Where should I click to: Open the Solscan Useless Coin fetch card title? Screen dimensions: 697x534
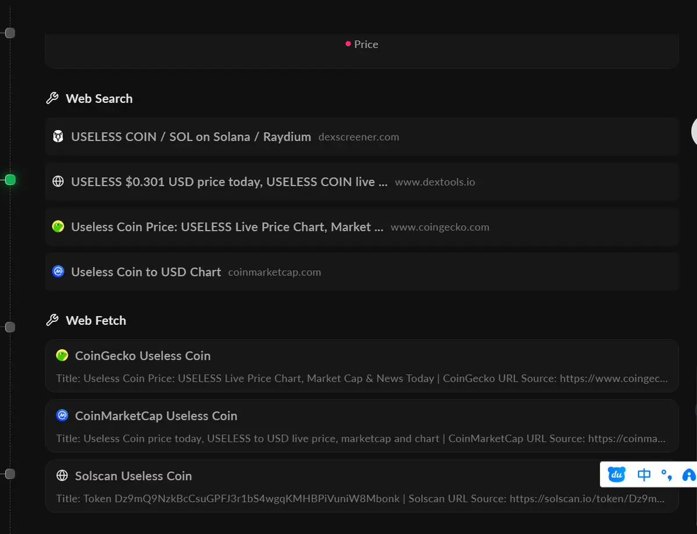(x=133, y=475)
